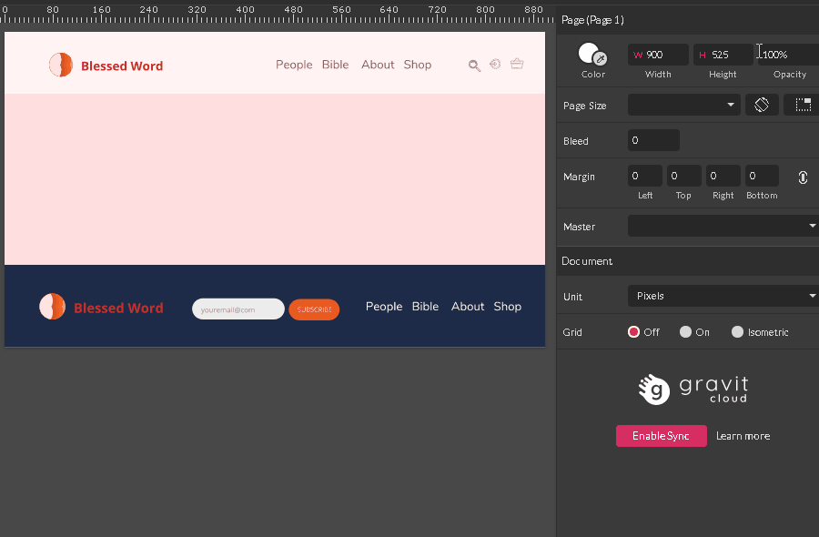Click the page color eyedropper icon
Image resolution: width=819 pixels, height=537 pixels.
[600, 59]
